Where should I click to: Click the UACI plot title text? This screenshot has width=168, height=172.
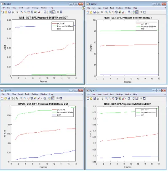(128, 104)
